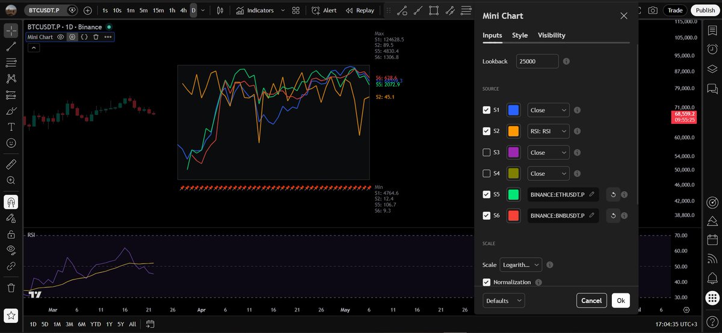The height and width of the screenshot is (333, 722).
Task: Lock all drawing tools
Action: 11,234
